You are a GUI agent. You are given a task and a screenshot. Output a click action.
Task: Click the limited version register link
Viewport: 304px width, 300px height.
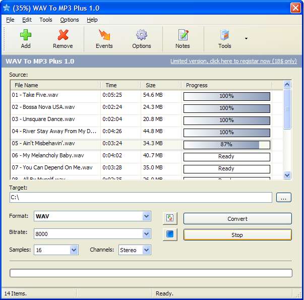[x=233, y=61]
